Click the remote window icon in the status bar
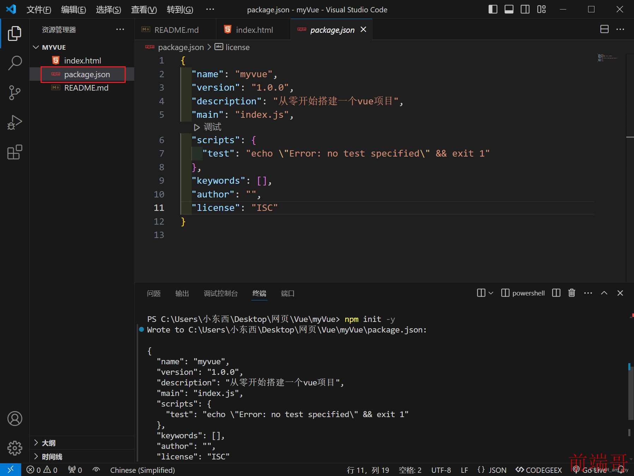The height and width of the screenshot is (476, 634). click(11, 470)
